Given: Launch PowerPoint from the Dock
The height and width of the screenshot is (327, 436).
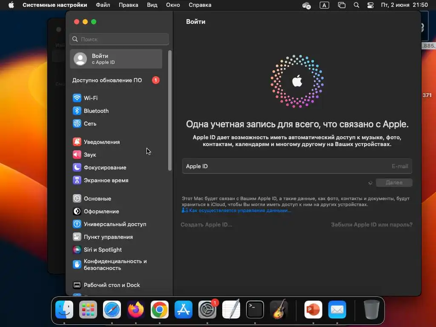Looking at the screenshot, I should pyautogui.click(x=313, y=310).
